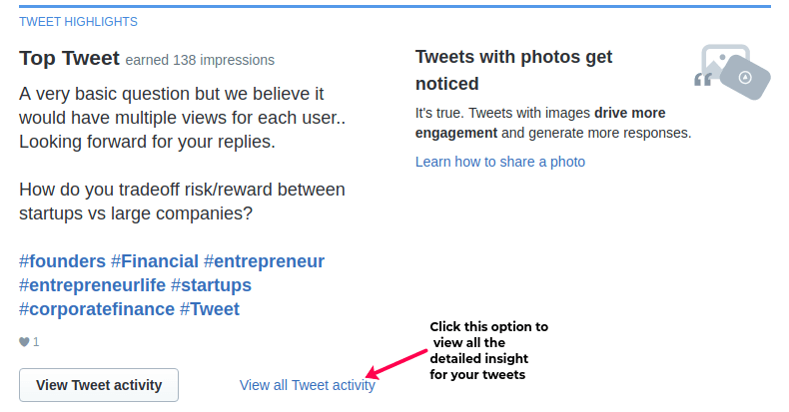Click the earned 138 impressions text
The image size is (789, 412).
click(200, 60)
